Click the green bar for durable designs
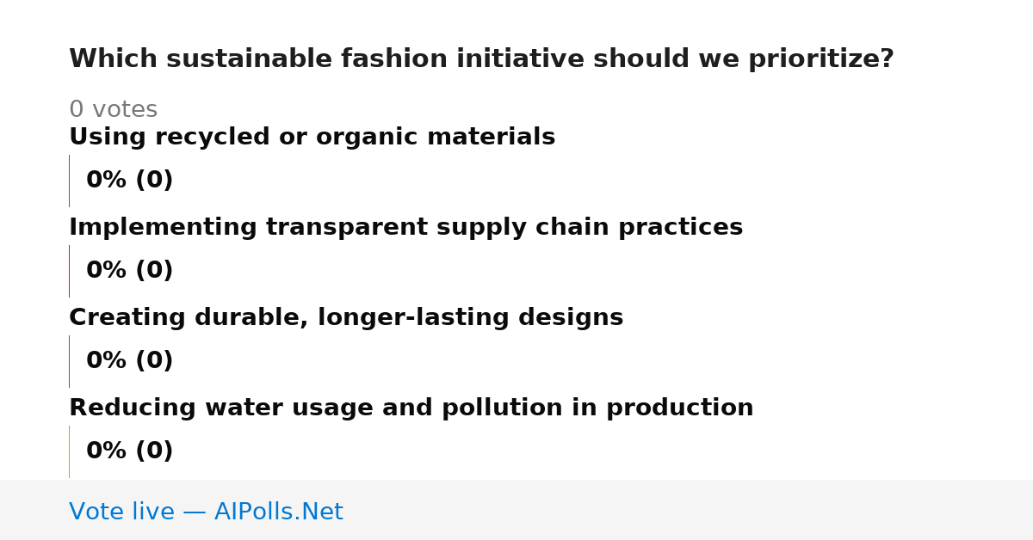The width and height of the screenshot is (1033, 540). tap(69, 361)
